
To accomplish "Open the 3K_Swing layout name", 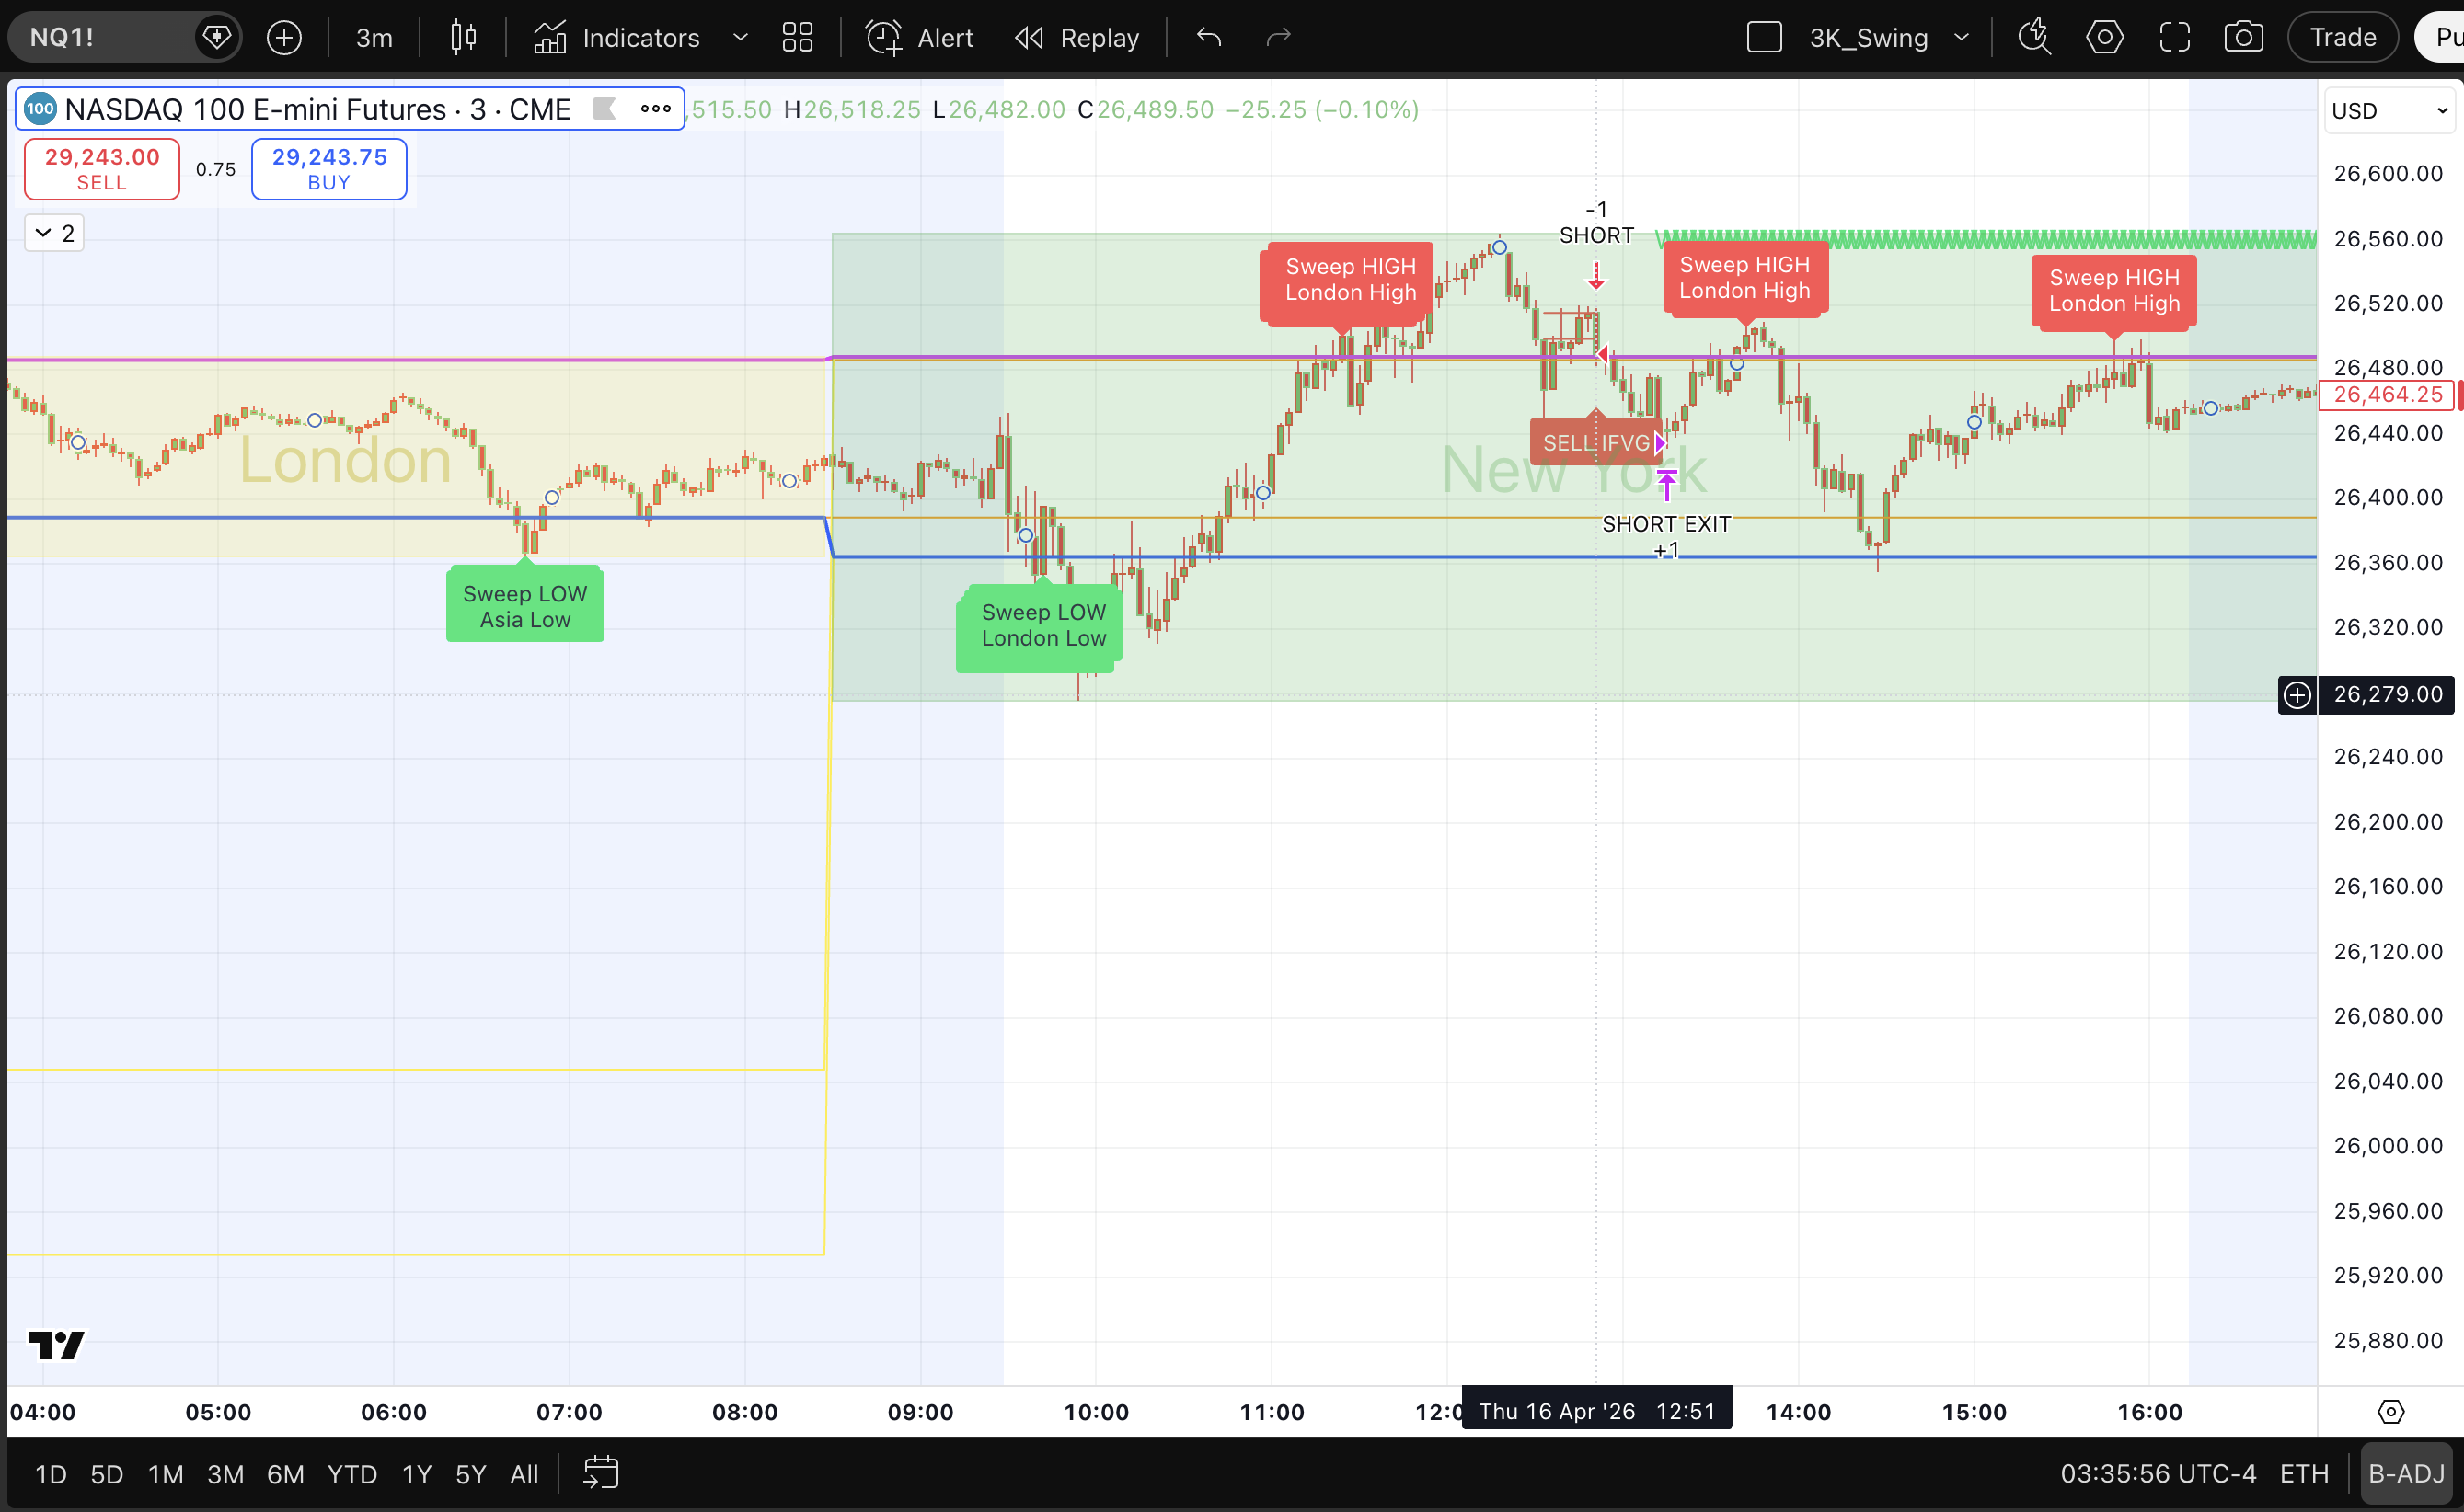I will pos(1868,38).
